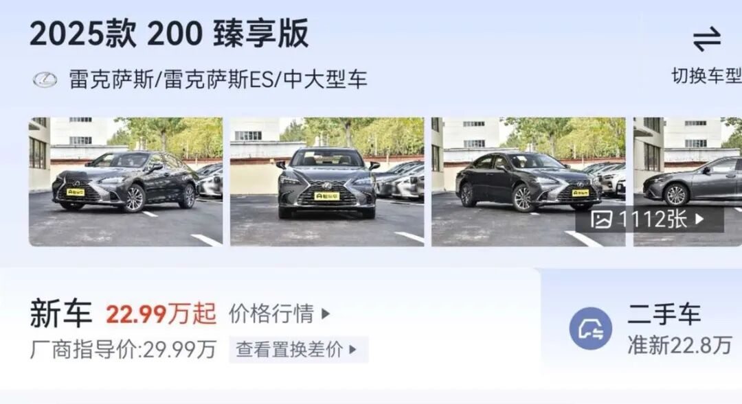Click the 准新22.8万 used price text
This screenshot has width=742, height=404.
click(x=680, y=346)
